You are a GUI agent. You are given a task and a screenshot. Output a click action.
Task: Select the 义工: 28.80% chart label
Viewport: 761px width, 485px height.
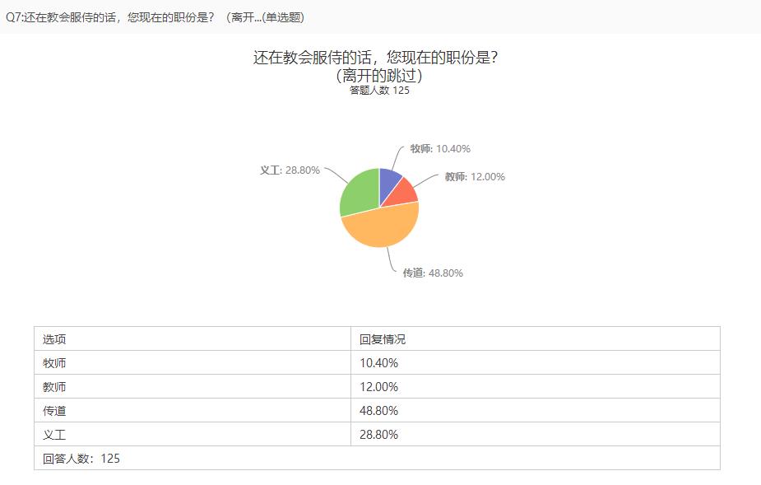coord(290,170)
